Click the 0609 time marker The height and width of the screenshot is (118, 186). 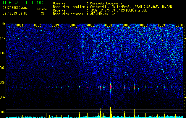(161, 25)
